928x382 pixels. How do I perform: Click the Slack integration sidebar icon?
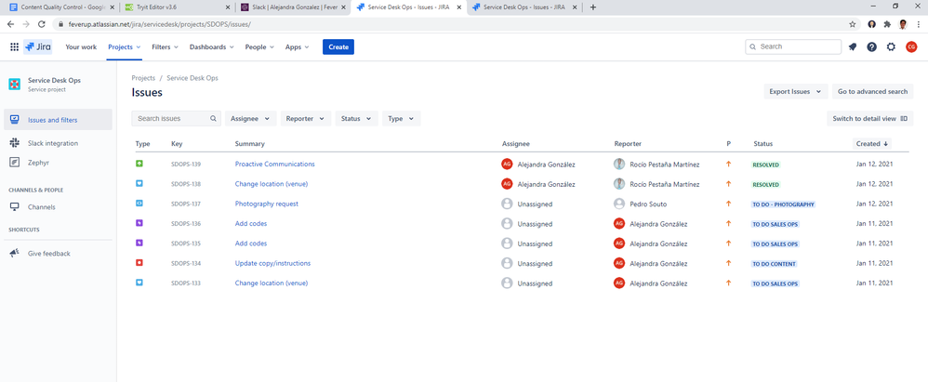[x=14, y=143]
